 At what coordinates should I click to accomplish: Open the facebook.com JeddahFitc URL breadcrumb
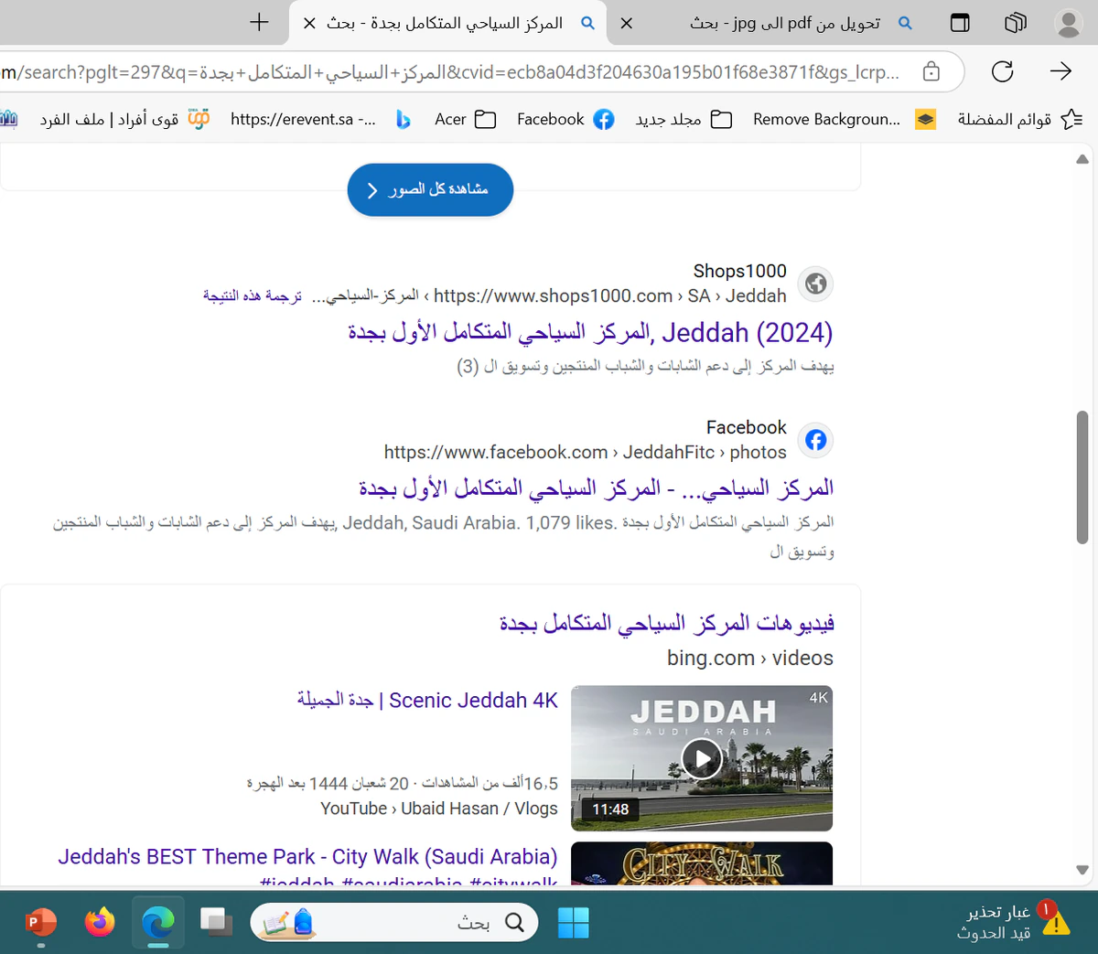coord(586,453)
